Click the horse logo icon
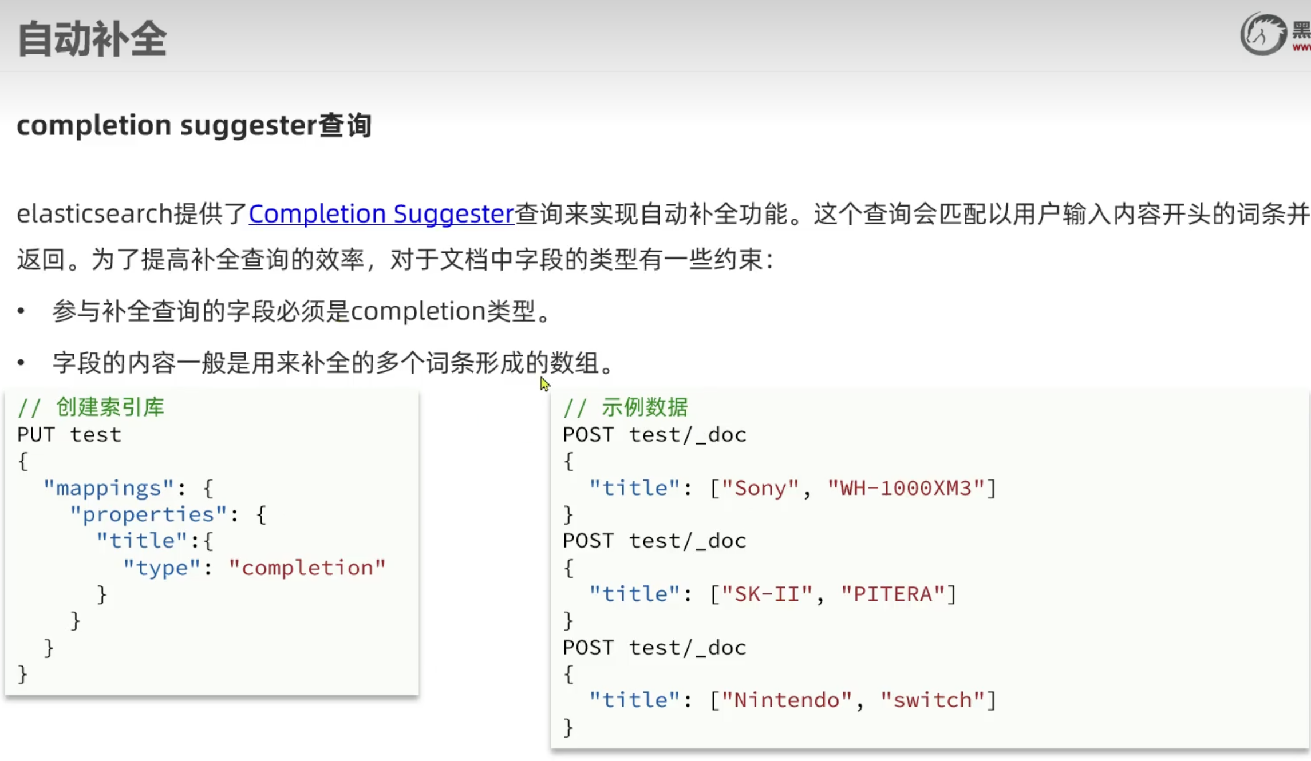Image resolution: width=1311 pixels, height=761 pixels. pos(1262,34)
